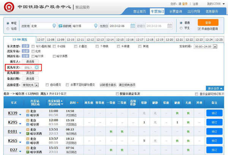This screenshot has height=155, width=228.
Task: Click the location pin in 目的地 field
Action: pyautogui.click(x=95, y=26)
